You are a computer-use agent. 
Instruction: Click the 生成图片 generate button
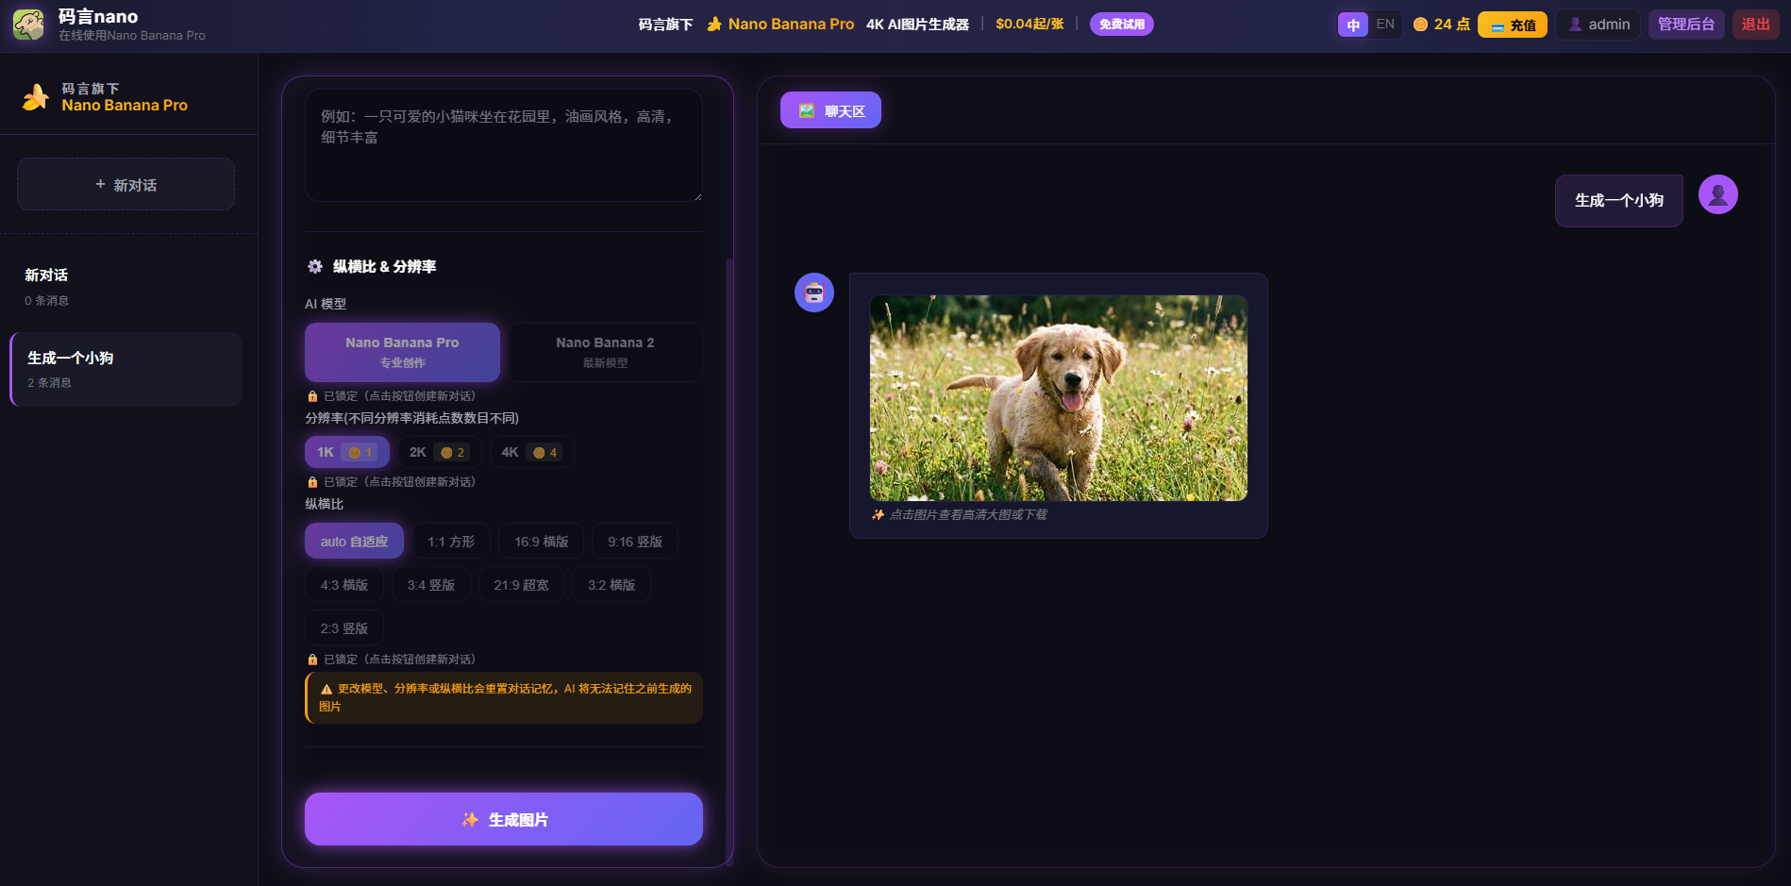[x=503, y=819]
